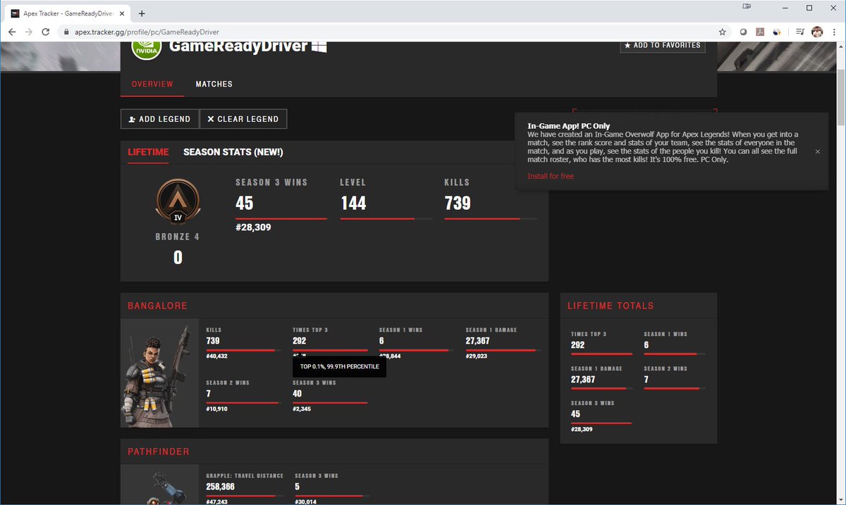Open the media controls playlist icon
The width and height of the screenshot is (846, 505).
(800, 32)
